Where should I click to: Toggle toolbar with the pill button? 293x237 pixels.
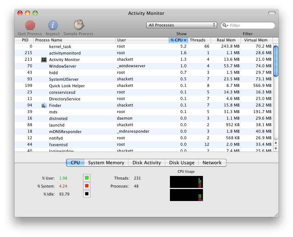click(272, 13)
